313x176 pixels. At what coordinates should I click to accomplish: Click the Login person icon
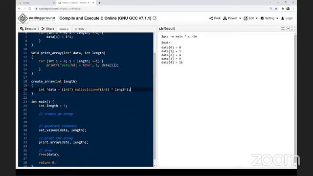[x=283, y=18]
